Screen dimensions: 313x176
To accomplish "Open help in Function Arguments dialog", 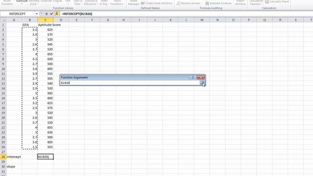I will pos(193,77).
